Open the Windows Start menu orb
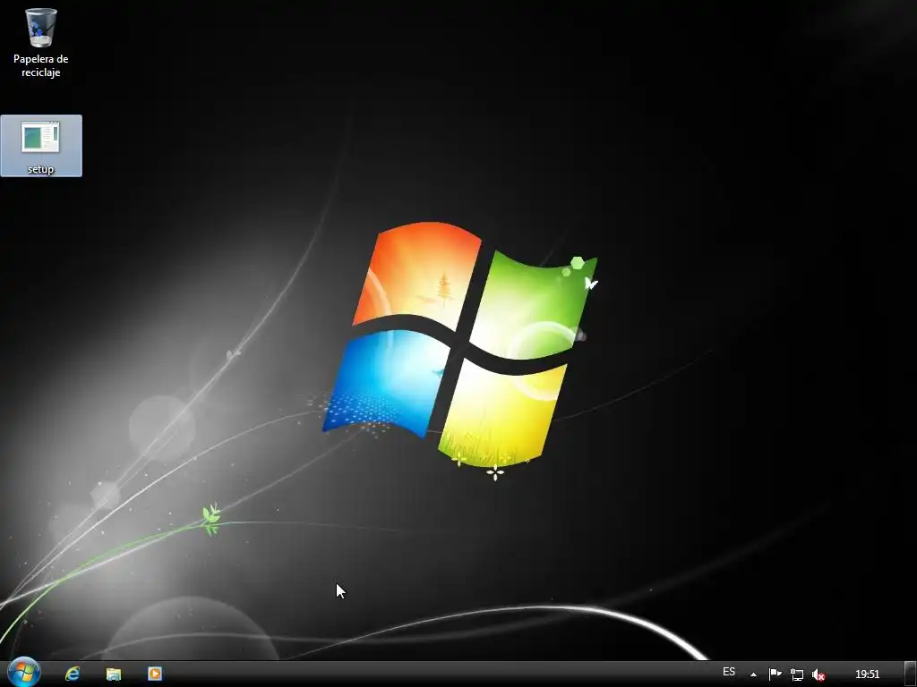 click(x=24, y=672)
